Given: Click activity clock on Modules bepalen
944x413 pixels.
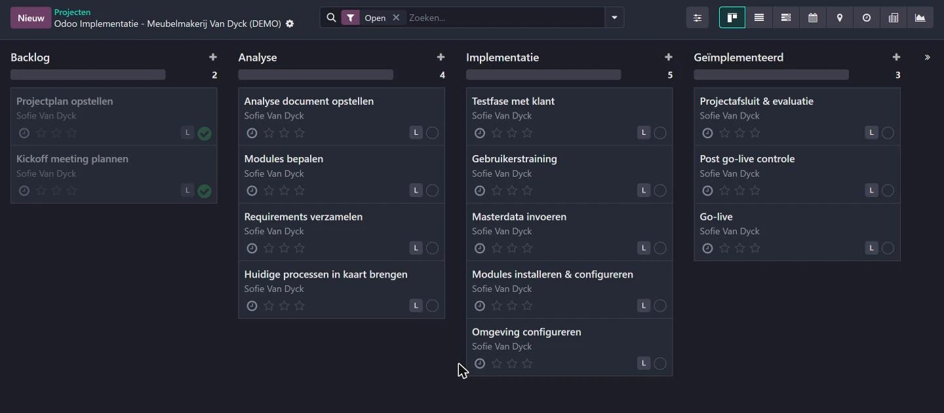Looking at the screenshot, I should pyautogui.click(x=252, y=190).
